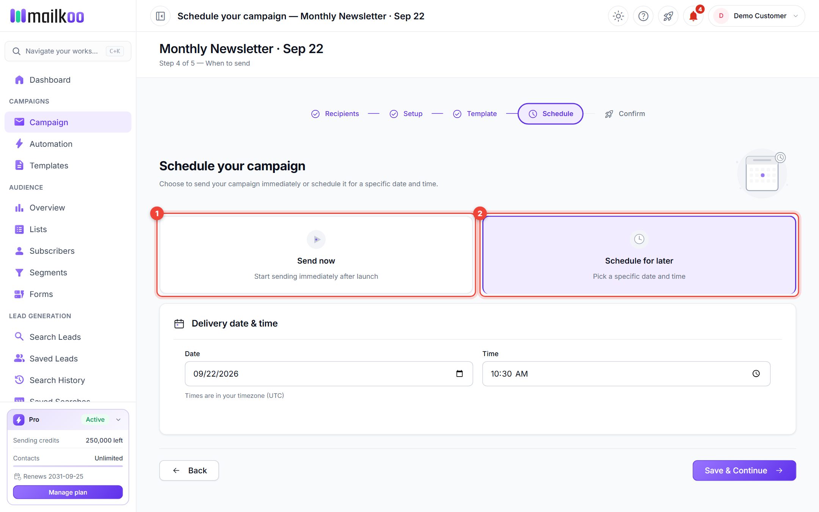The width and height of the screenshot is (819, 512).
Task: Open the Demo Customer account dropdown
Action: tap(756, 16)
